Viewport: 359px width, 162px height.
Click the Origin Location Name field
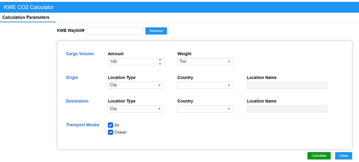point(287,85)
